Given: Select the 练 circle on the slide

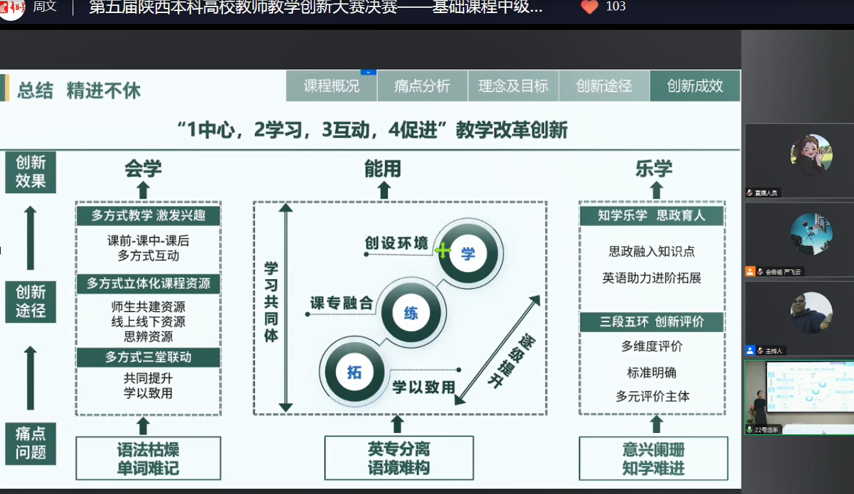Looking at the screenshot, I should pos(412,312).
